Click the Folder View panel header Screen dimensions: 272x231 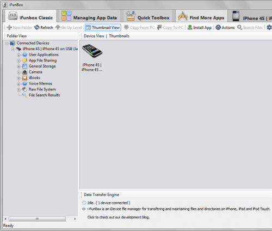click(x=17, y=36)
